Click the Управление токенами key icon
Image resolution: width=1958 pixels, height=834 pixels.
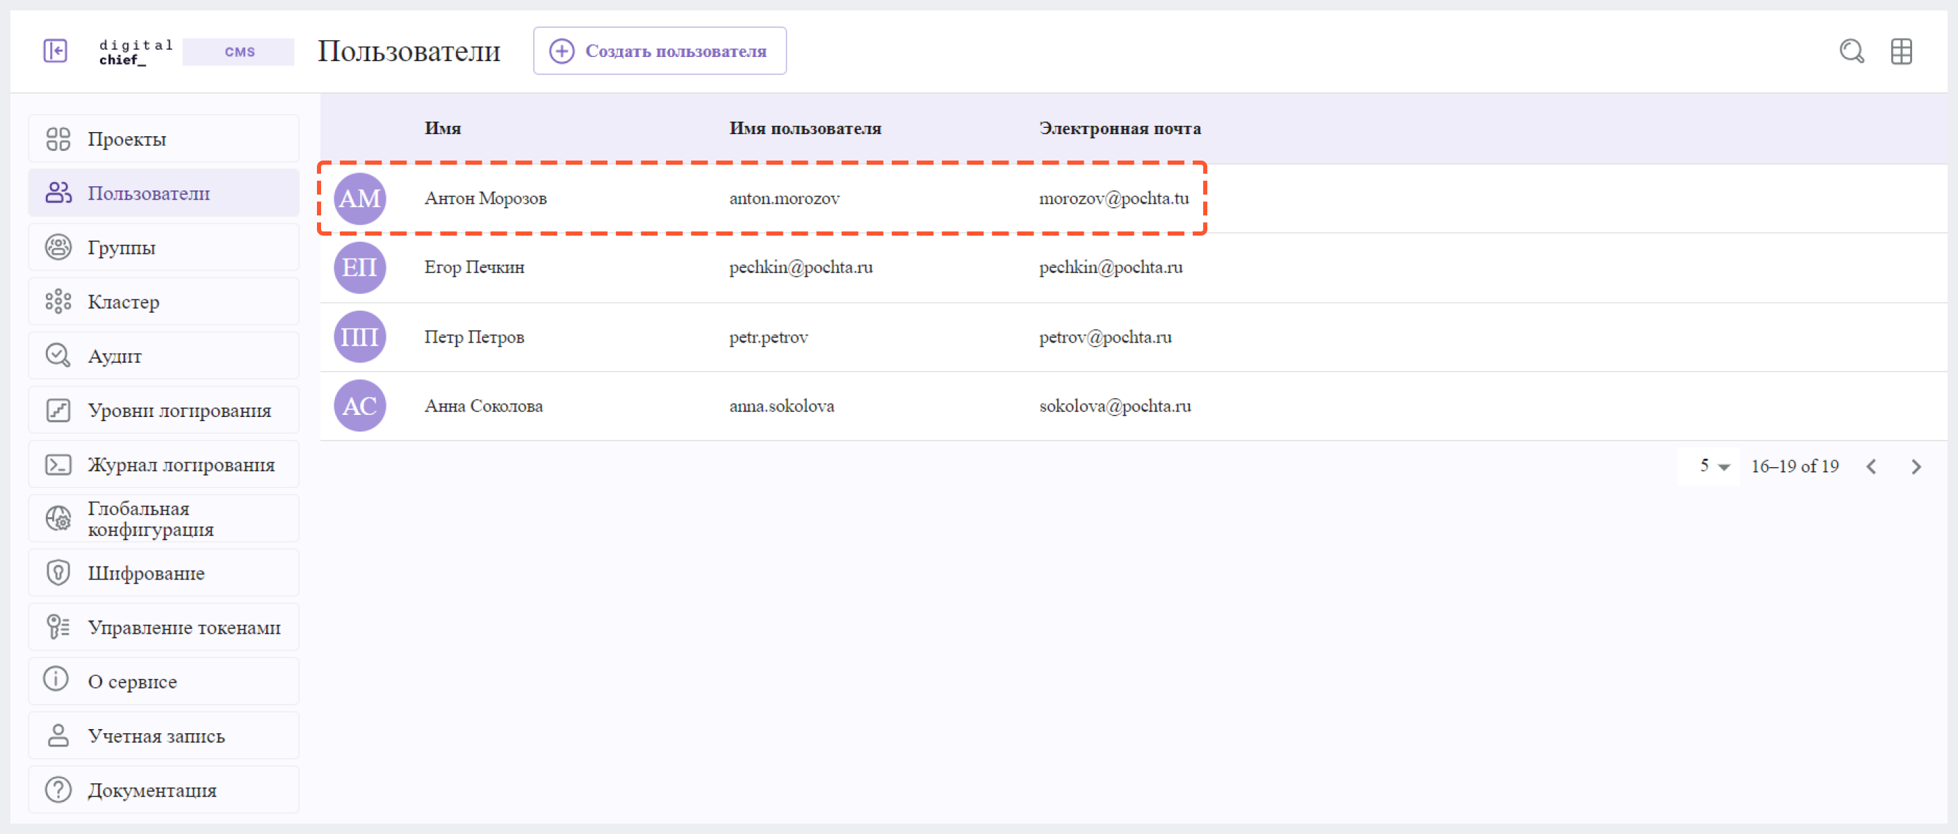point(58,627)
